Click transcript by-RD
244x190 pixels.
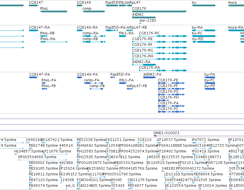[204, 42]
